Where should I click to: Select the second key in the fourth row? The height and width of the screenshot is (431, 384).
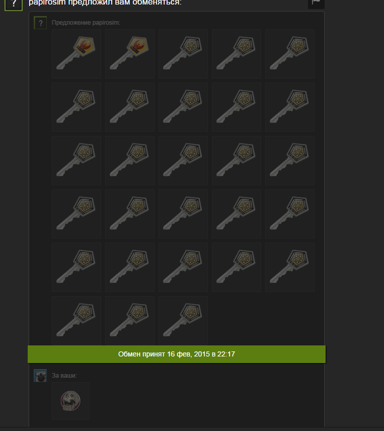point(130,213)
